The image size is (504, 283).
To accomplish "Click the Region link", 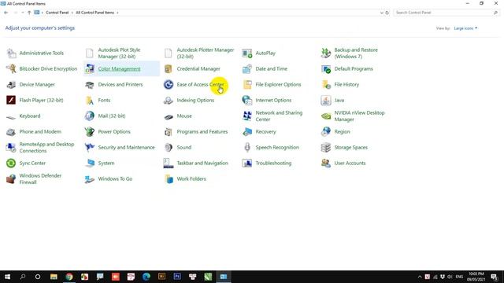I will 342,131.
